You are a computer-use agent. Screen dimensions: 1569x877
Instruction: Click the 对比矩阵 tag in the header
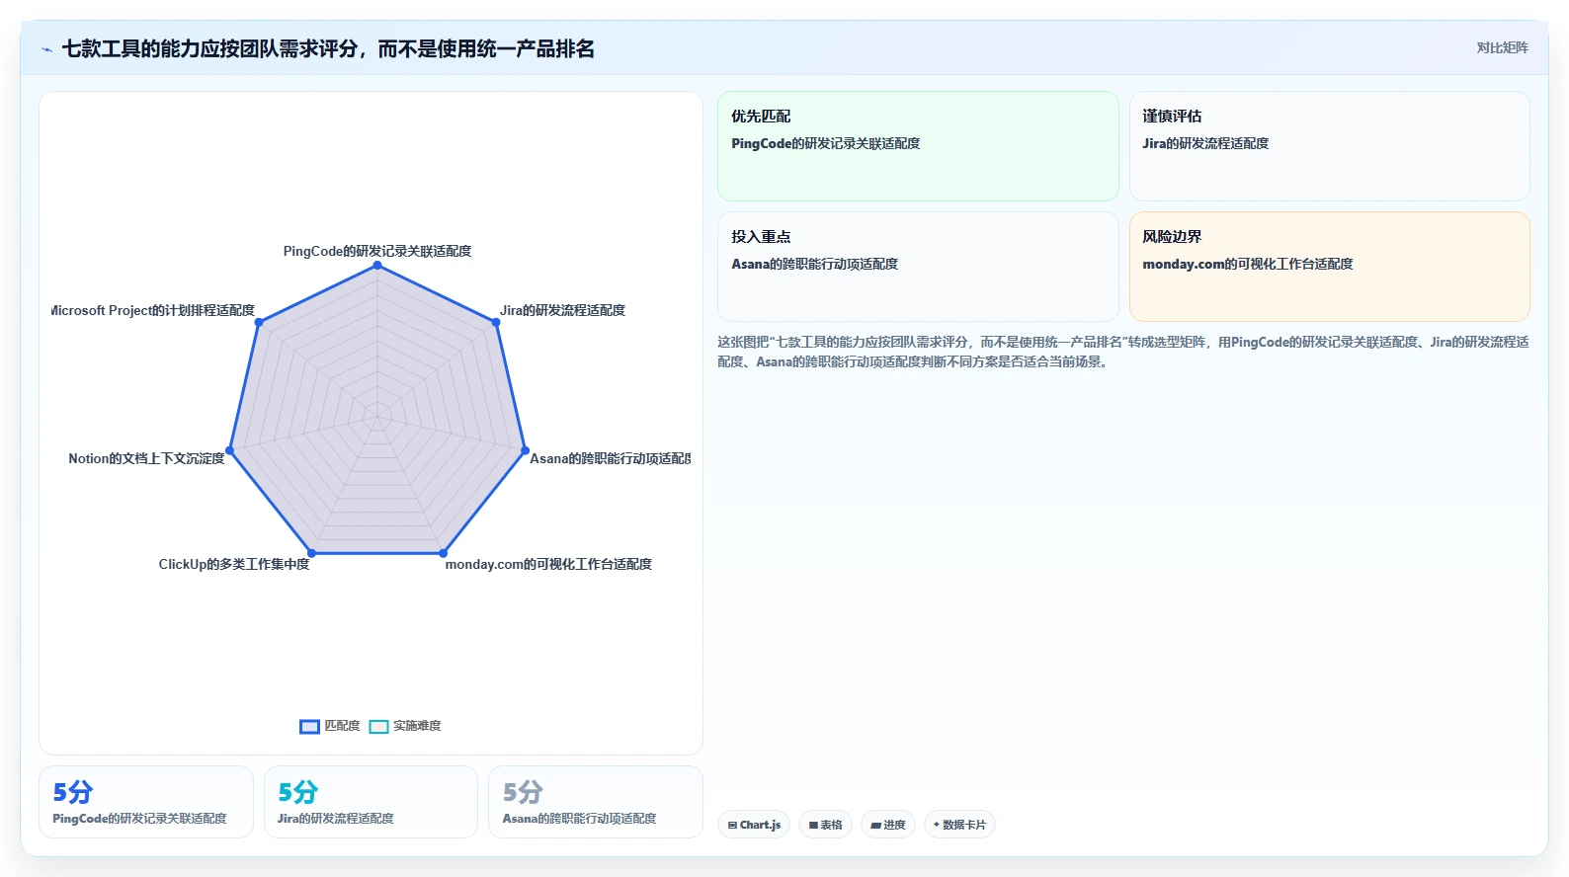1502,47
